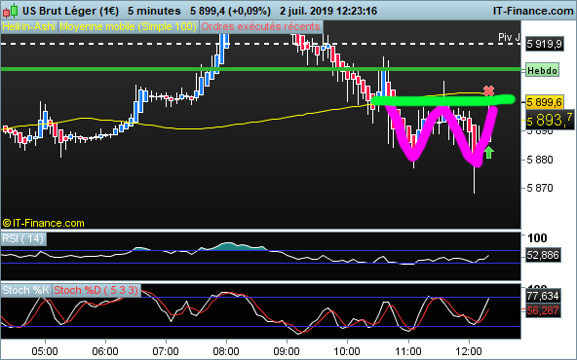
Task: Click the IT-Finance.com link in title bar
Action: [533, 11]
